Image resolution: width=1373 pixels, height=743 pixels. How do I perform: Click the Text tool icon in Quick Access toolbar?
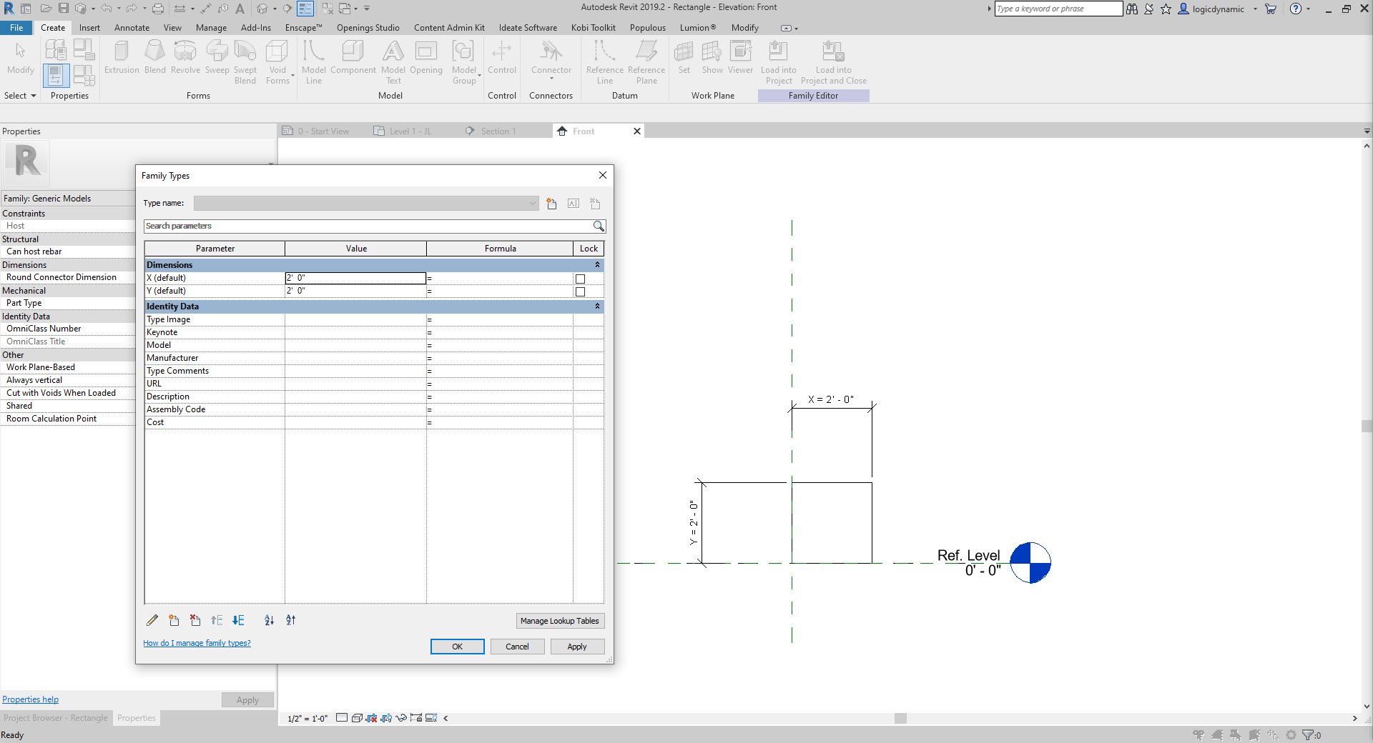pos(240,9)
